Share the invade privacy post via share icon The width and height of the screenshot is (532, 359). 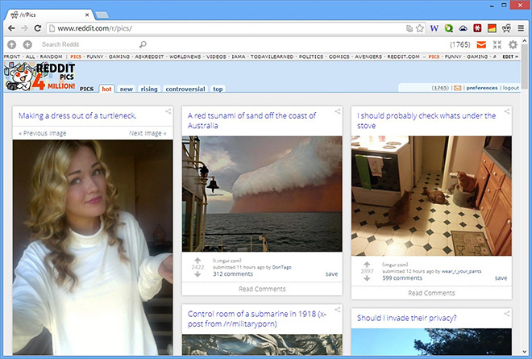coord(506,314)
